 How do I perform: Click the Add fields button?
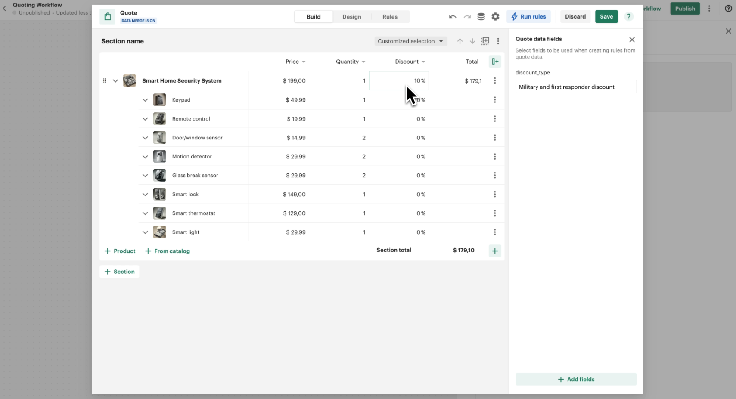(x=576, y=379)
